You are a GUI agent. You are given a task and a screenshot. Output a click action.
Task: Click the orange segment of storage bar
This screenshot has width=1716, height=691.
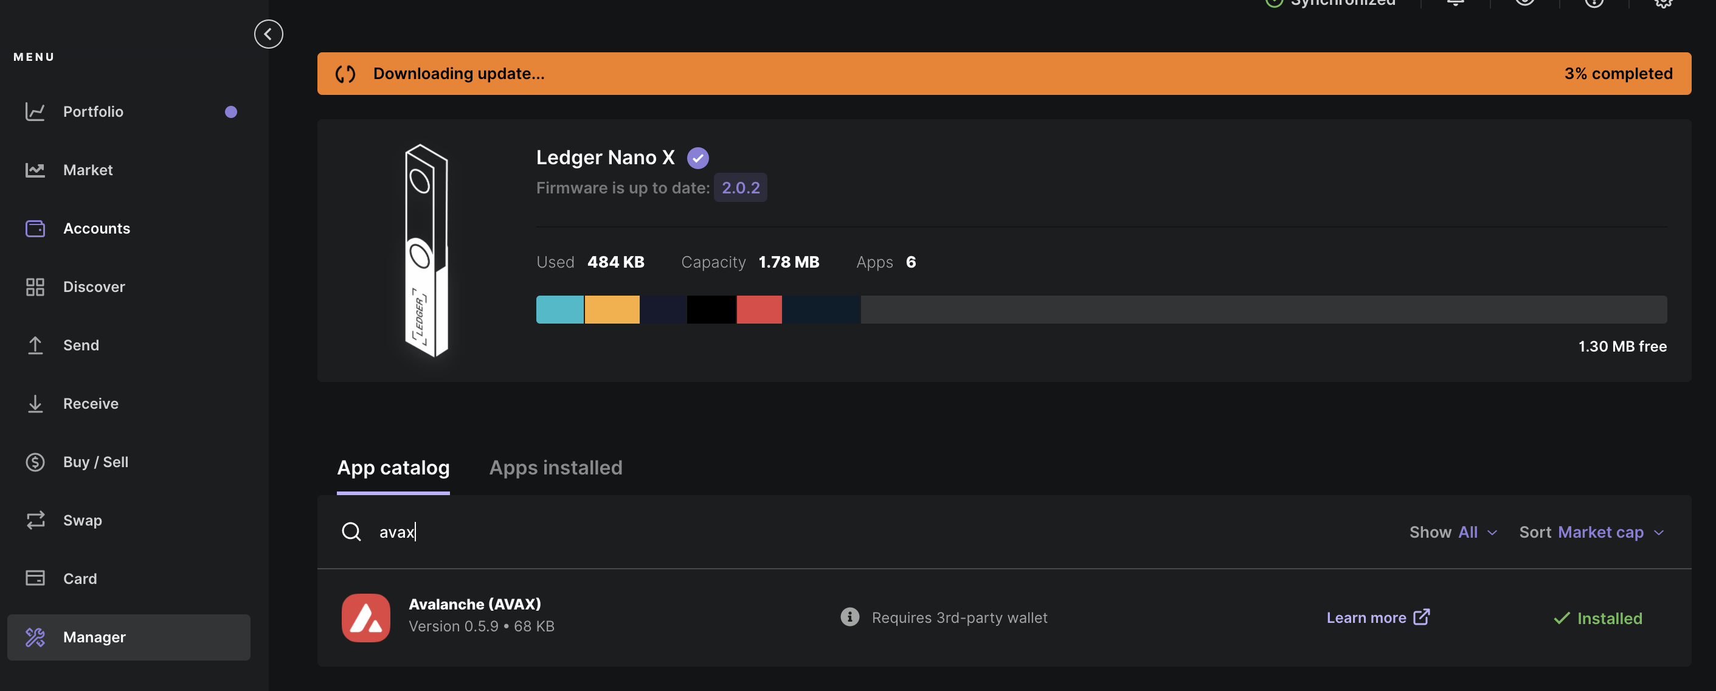tap(612, 310)
